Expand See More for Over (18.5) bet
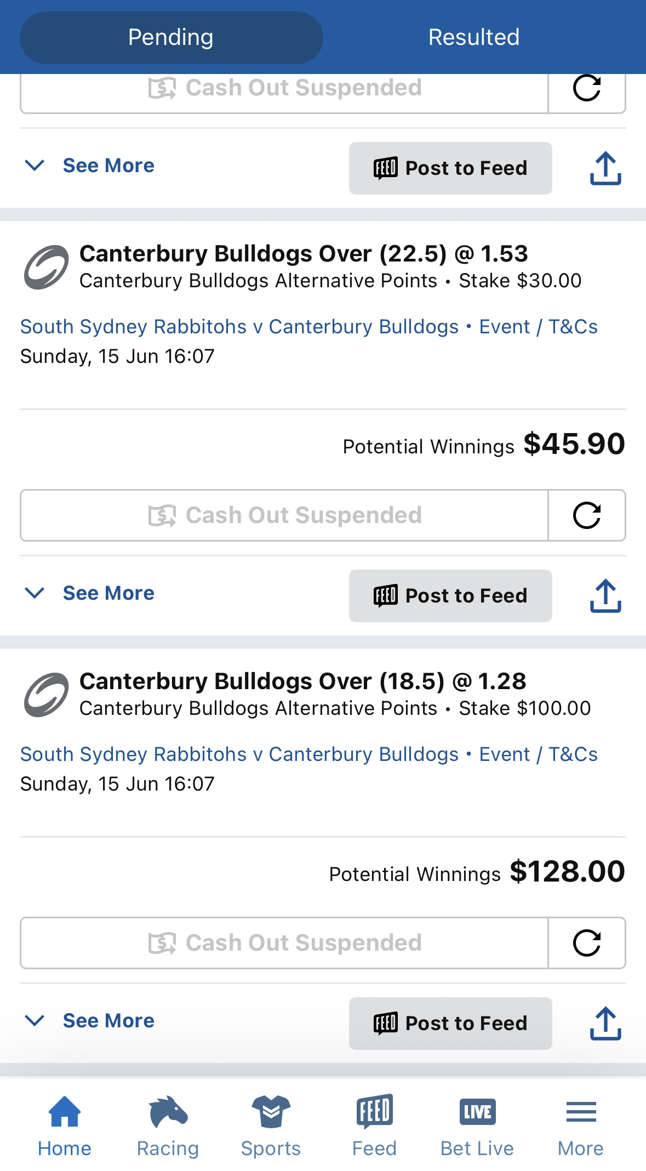Screen dimensions: 646x1171 tap(90, 1021)
